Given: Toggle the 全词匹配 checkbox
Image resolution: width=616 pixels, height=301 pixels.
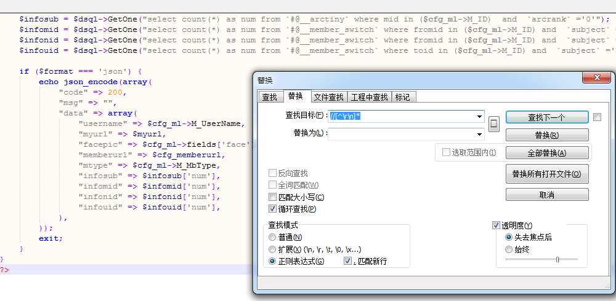Looking at the screenshot, I should point(272,185).
